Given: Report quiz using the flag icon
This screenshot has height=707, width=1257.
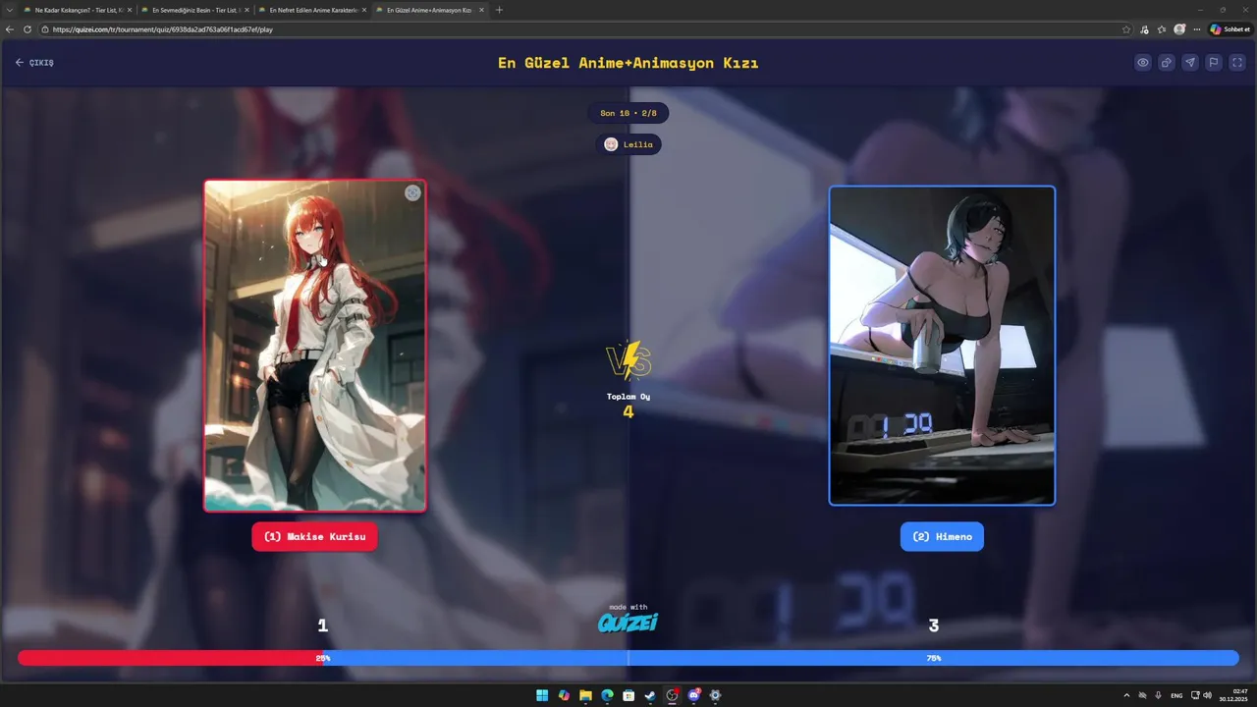Looking at the screenshot, I should point(1214,63).
